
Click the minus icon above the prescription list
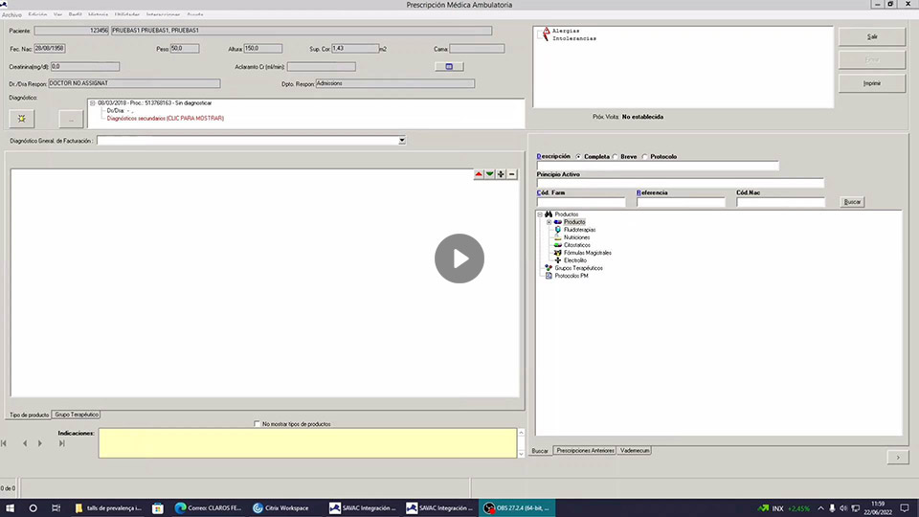coord(512,174)
